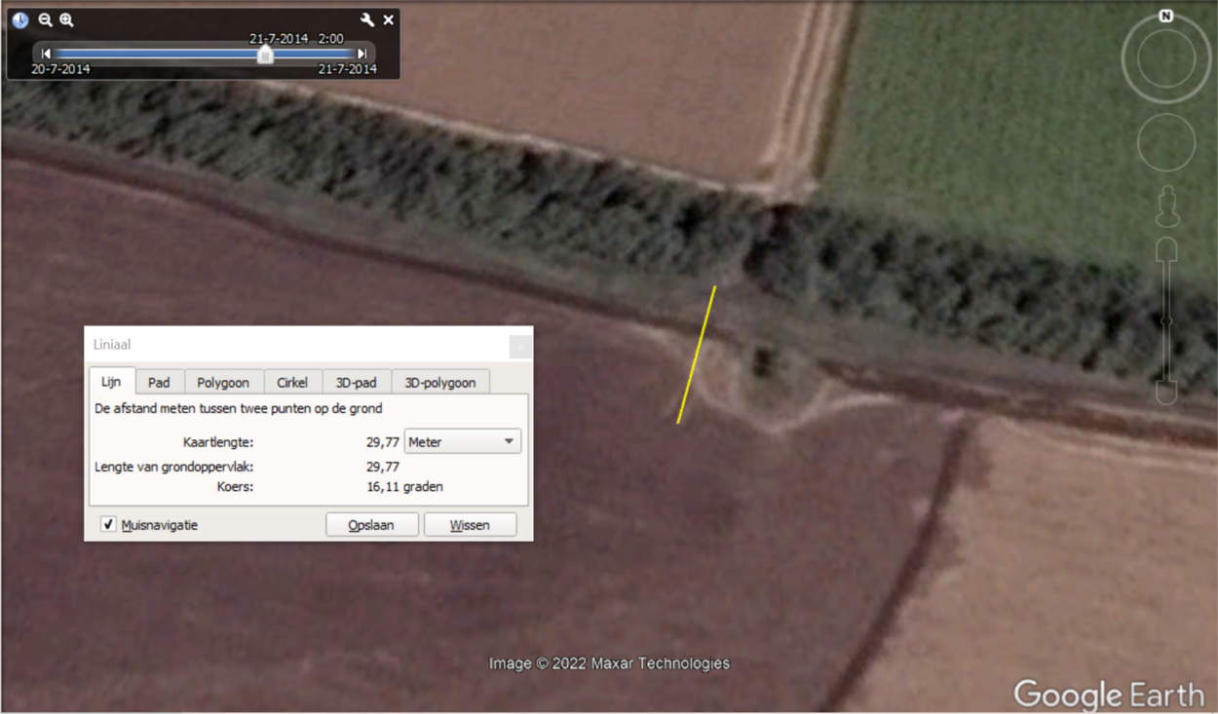Jump to next imagery date
This screenshot has width=1218, height=714.
[362, 55]
